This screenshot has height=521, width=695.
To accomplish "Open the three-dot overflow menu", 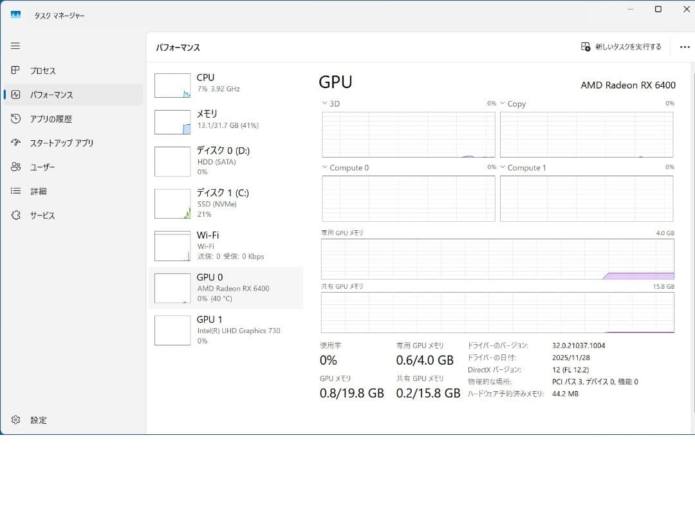I will (x=685, y=47).
